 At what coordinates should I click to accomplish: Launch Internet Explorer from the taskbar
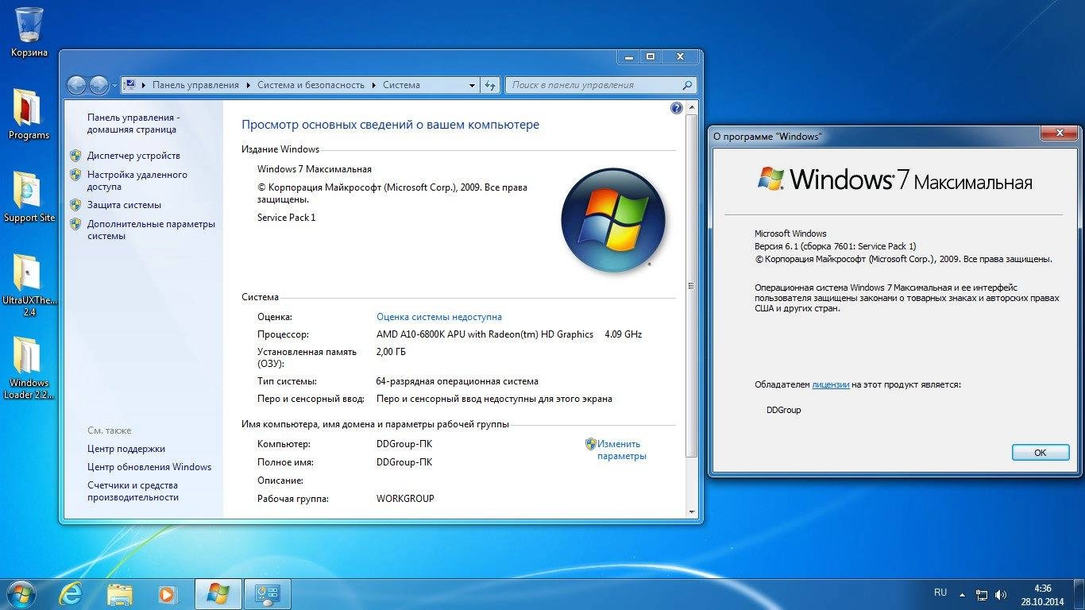[71, 593]
